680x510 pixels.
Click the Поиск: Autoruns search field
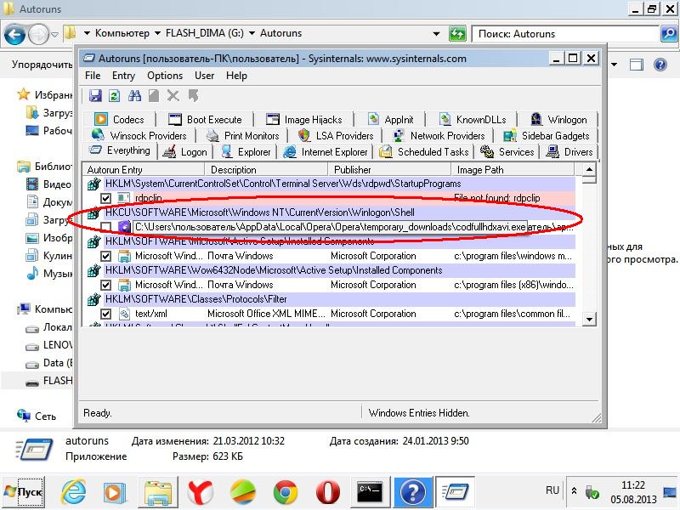565,34
